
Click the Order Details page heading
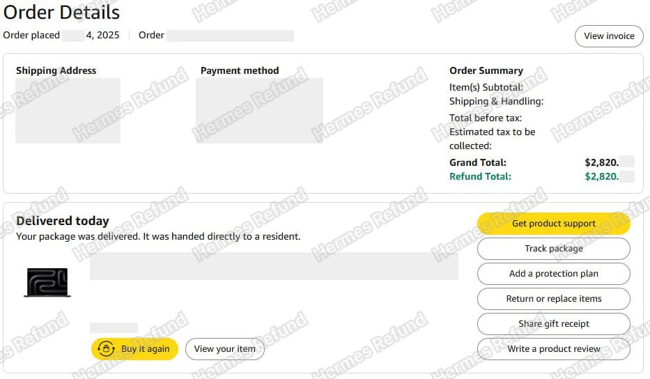(61, 12)
